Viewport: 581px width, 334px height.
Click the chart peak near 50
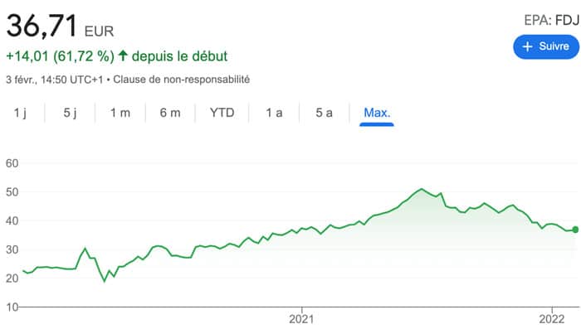click(422, 190)
